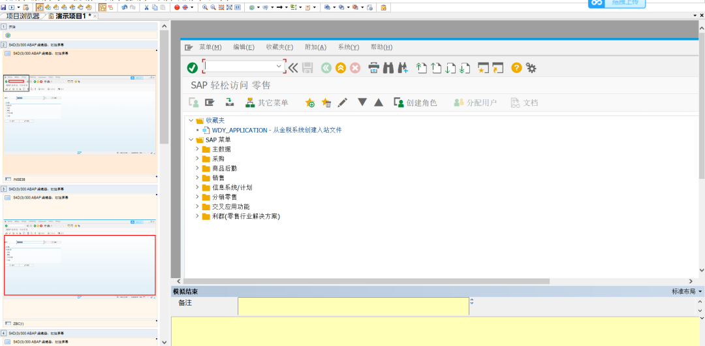Click the Zoom In magnifier toolbar icon

[205, 8]
